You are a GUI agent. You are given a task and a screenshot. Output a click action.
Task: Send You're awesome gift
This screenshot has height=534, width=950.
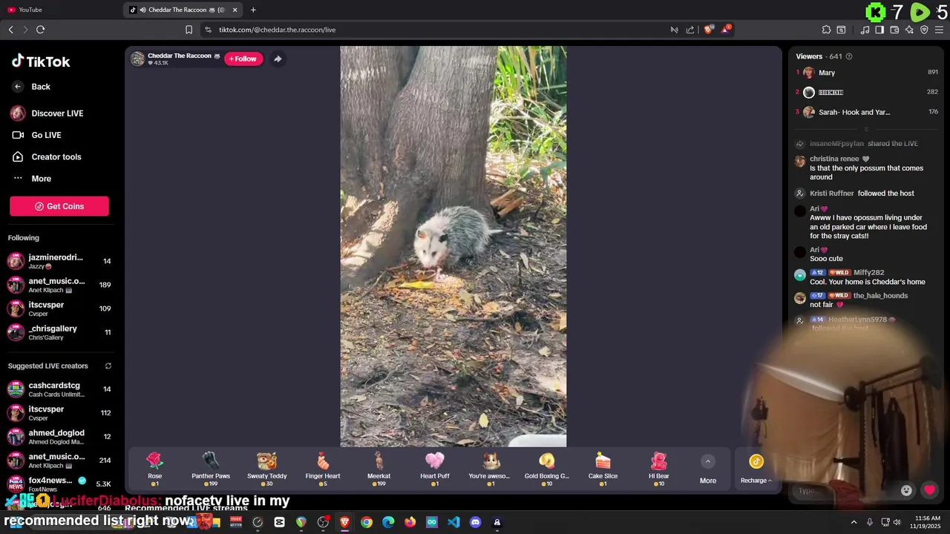coord(491,469)
